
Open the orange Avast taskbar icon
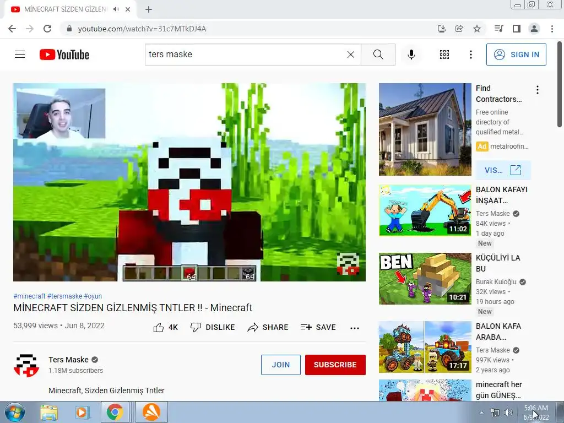(151, 412)
